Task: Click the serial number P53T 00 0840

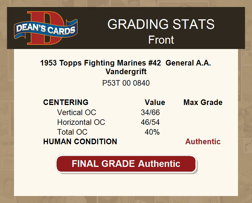Action: 126,83
